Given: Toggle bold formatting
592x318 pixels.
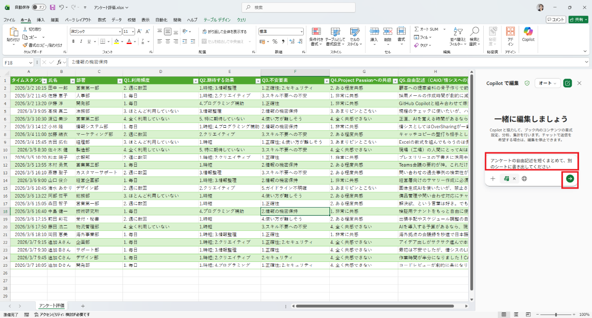Looking at the screenshot, I should 73,41.
